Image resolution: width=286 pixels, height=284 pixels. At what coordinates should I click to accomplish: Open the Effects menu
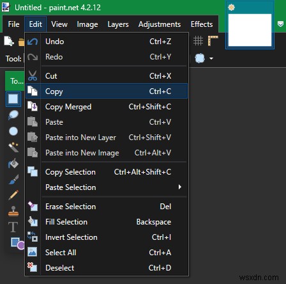click(x=202, y=24)
